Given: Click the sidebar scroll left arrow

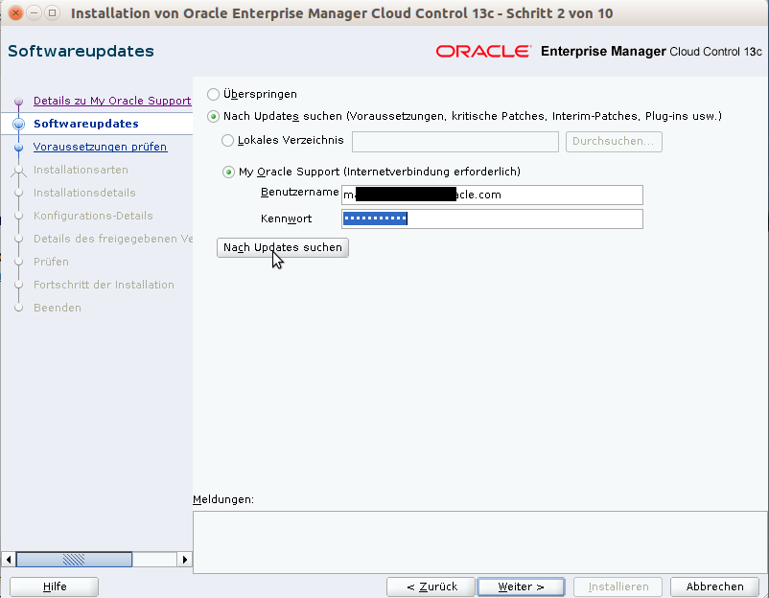Looking at the screenshot, I should [x=9, y=560].
